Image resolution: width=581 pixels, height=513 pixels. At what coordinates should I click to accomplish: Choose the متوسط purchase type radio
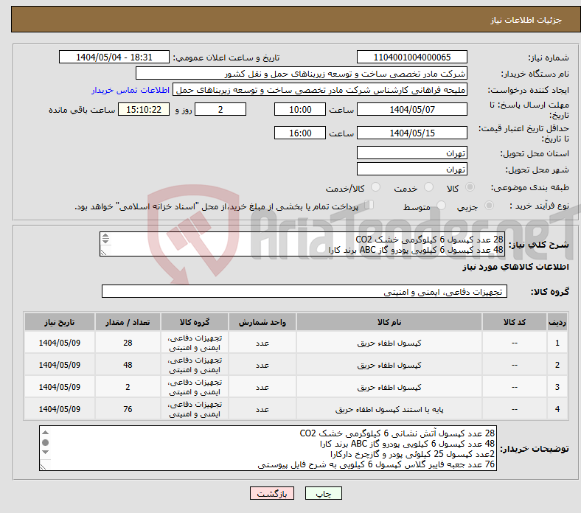442,206
